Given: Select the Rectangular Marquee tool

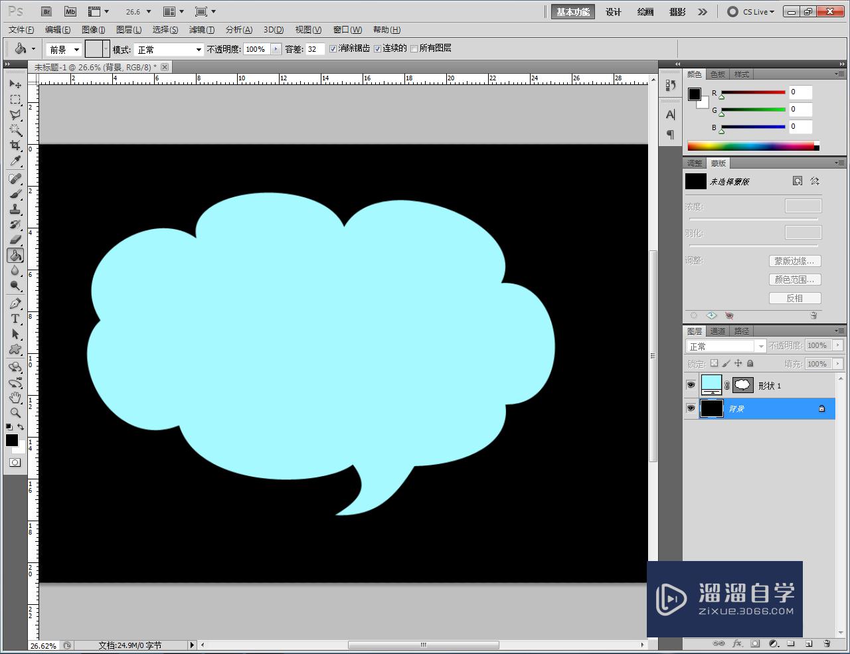Looking at the screenshot, I should point(15,100).
